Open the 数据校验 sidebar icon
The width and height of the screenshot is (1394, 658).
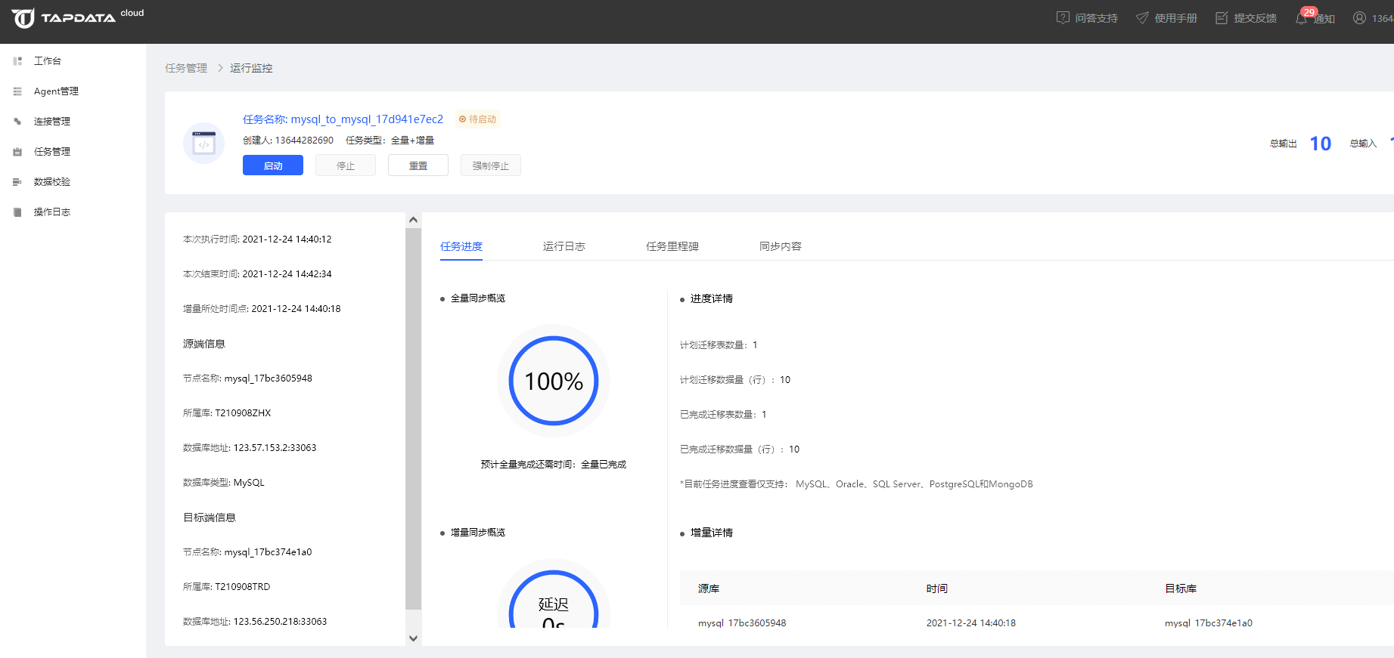point(17,182)
